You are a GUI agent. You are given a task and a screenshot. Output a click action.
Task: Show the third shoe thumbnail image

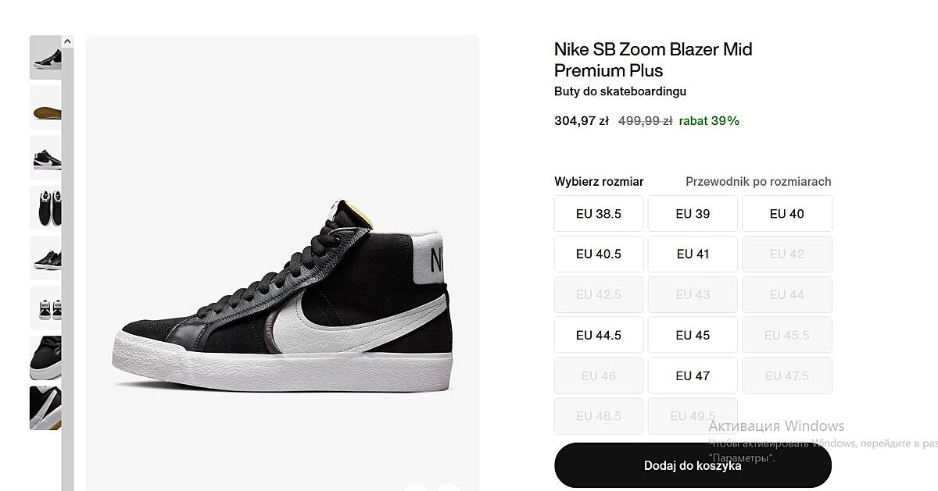point(45,158)
